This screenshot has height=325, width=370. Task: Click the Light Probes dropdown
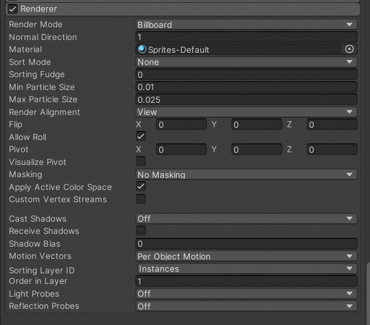point(246,294)
